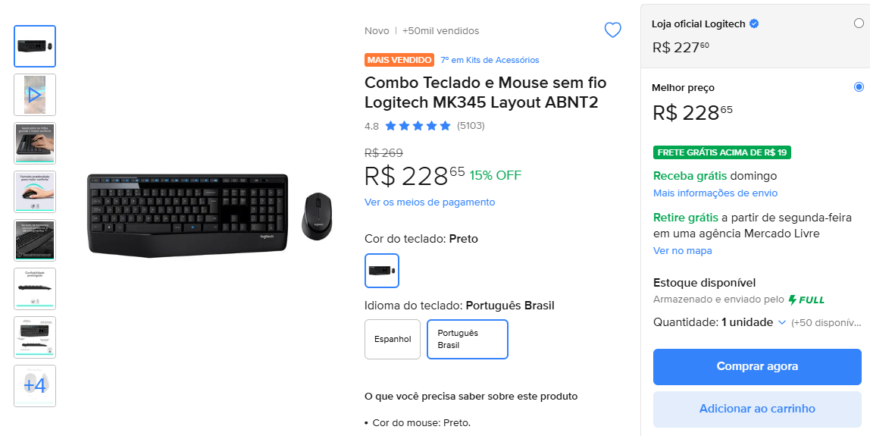Click the Logitech verified badge icon
The image size is (870, 436).
pos(754,24)
